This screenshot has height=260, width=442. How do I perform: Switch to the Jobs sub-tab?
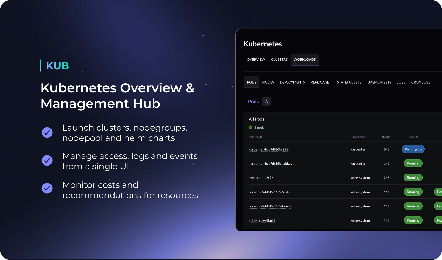tap(401, 82)
